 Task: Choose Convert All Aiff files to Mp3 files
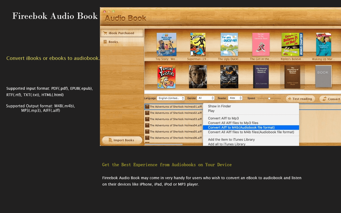[251, 123]
